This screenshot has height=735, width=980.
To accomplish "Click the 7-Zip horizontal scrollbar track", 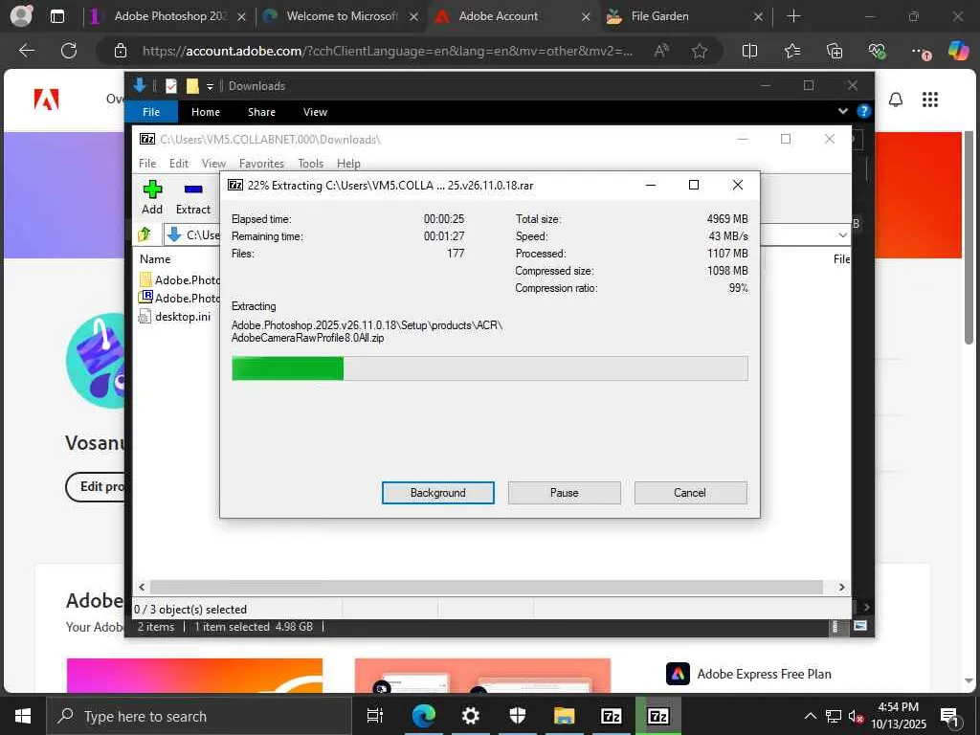I will pyautogui.click(x=486, y=587).
